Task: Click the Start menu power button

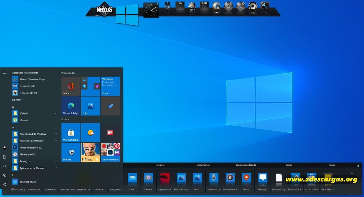Action: 5,184
